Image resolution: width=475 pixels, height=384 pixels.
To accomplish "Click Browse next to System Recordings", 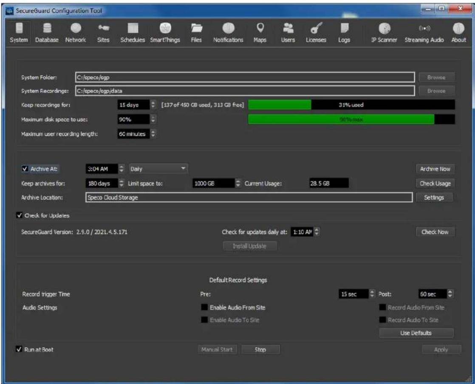I will pos(436,90).
